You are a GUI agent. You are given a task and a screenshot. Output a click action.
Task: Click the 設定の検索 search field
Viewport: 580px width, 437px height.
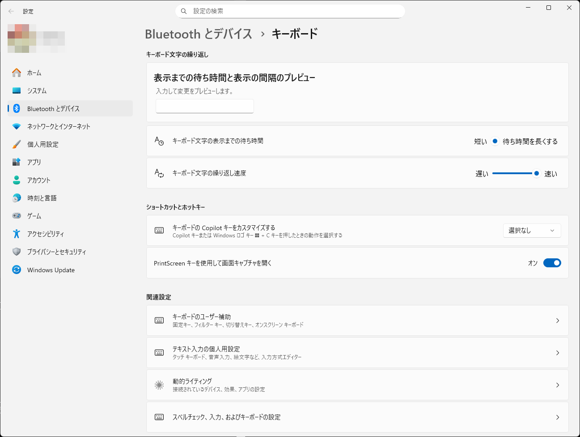290,11
